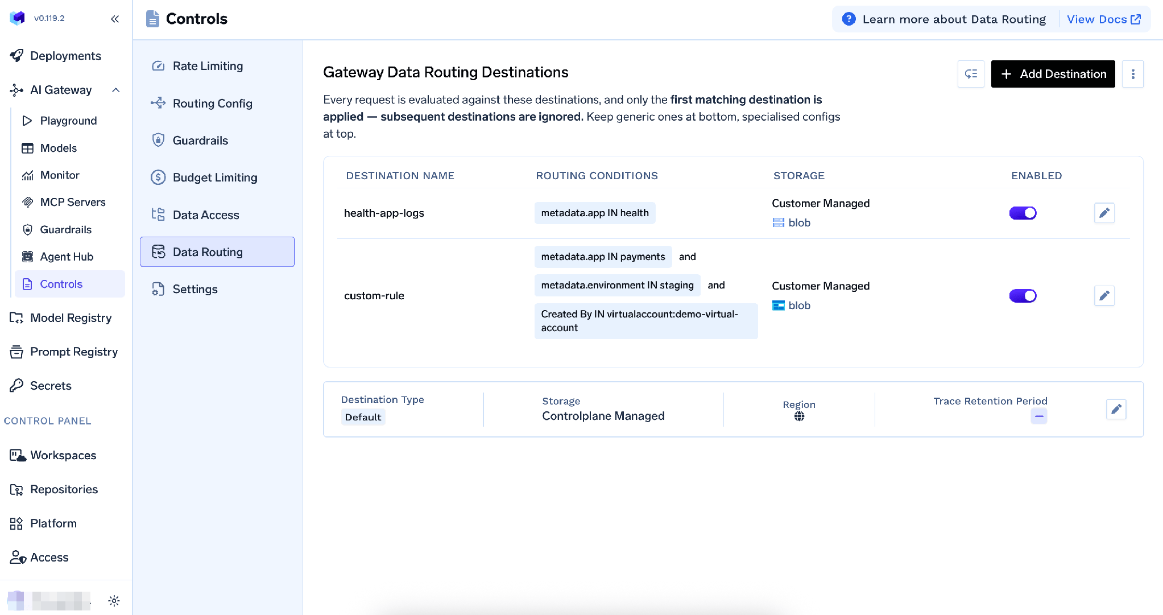
Task: Click 'metadata.app IN payments' condition chip
Action: point(603,257)
